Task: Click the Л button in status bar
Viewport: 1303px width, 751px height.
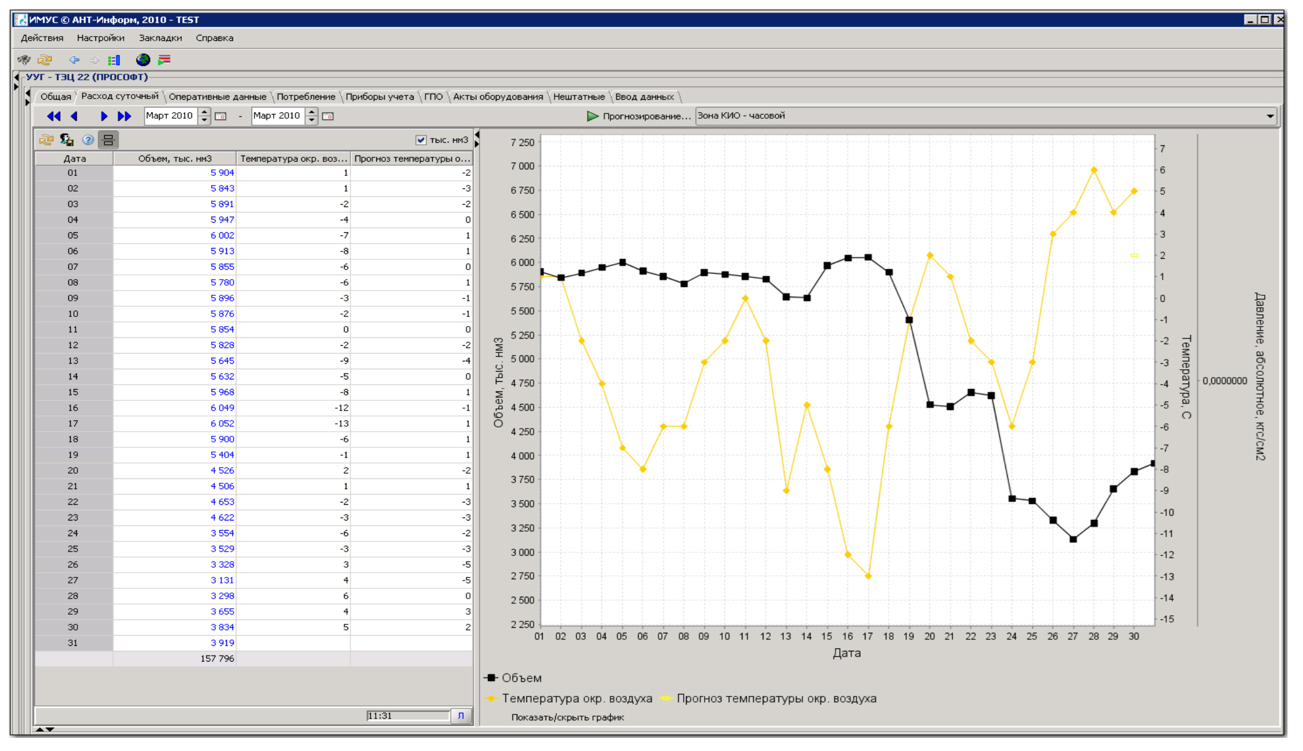Action: coord(460,716)
